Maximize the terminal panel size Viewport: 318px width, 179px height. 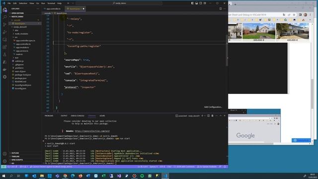tap(221, 116)
